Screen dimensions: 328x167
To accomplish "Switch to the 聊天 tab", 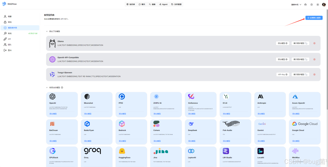I will [x=142, y=4].
